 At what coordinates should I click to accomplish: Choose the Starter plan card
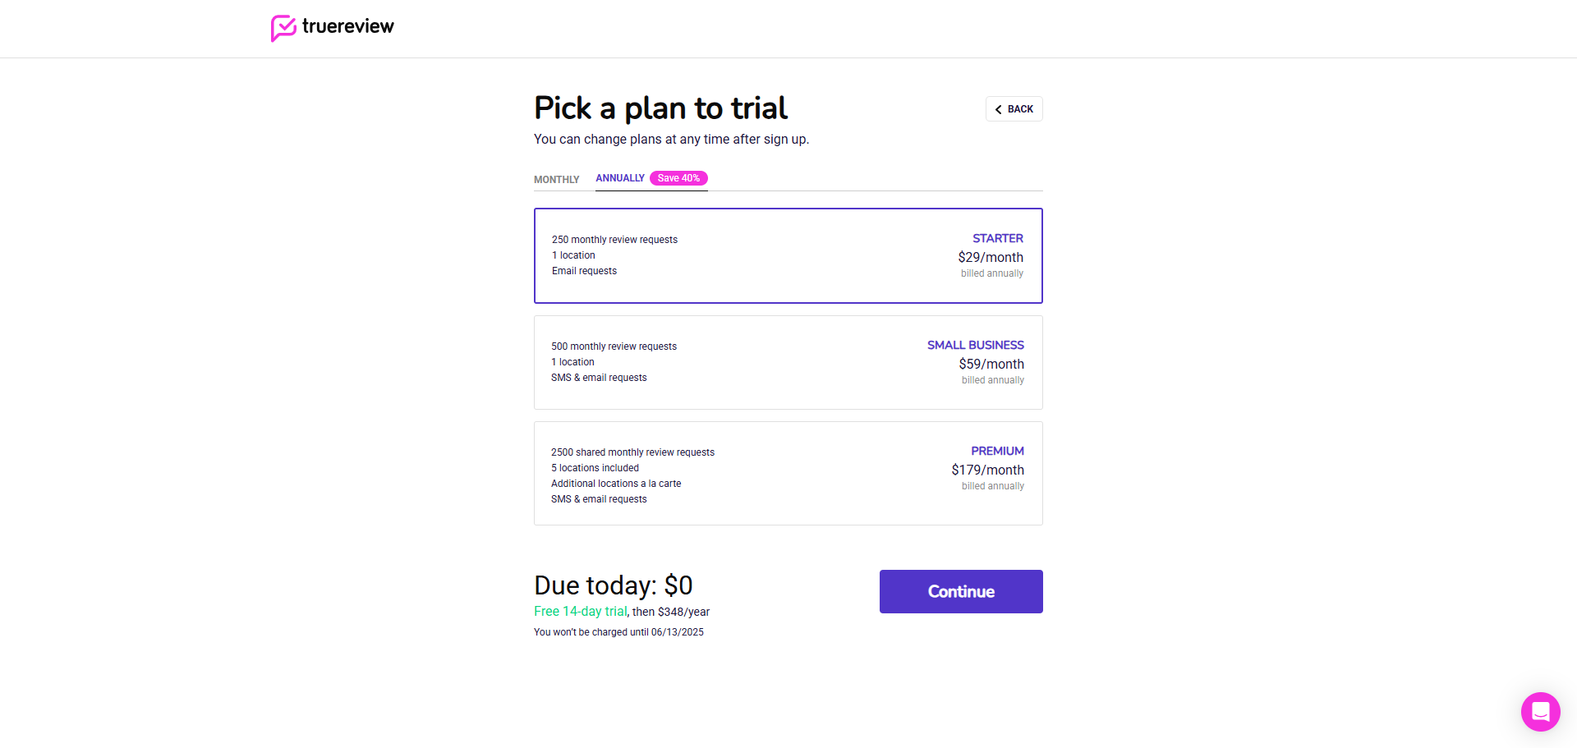(x=788, y=255)
